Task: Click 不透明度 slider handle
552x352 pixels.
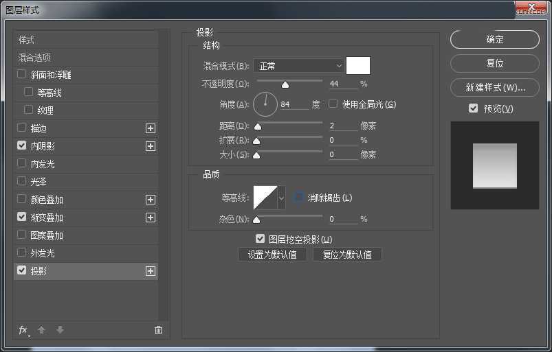Action: (285, 84)
